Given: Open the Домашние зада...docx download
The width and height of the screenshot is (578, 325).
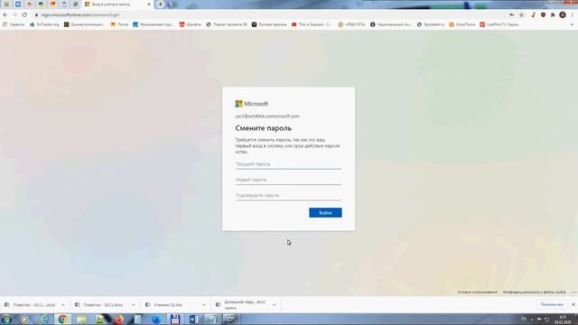Looking at the screenshot, I should tap(241, 304).
